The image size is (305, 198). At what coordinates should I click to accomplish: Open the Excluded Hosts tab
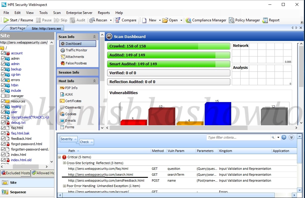click(x=16, y=173)
